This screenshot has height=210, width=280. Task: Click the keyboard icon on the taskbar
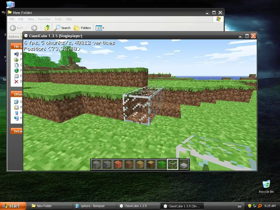coord(240,206)
